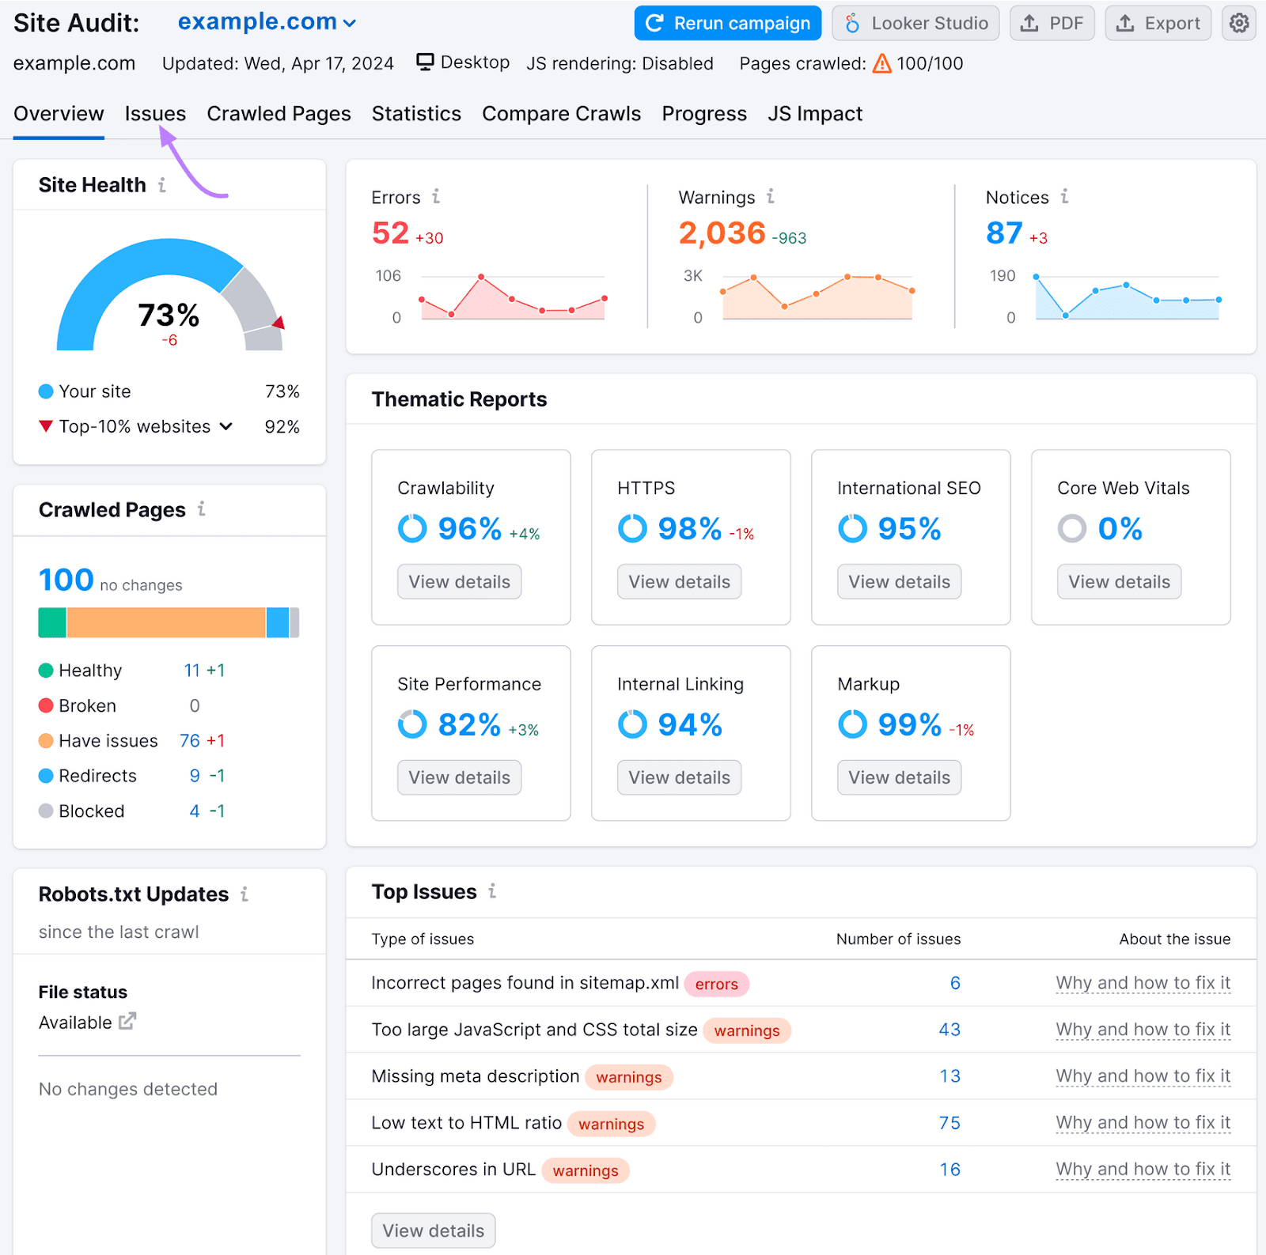Click the Site Health info icon

162,184
